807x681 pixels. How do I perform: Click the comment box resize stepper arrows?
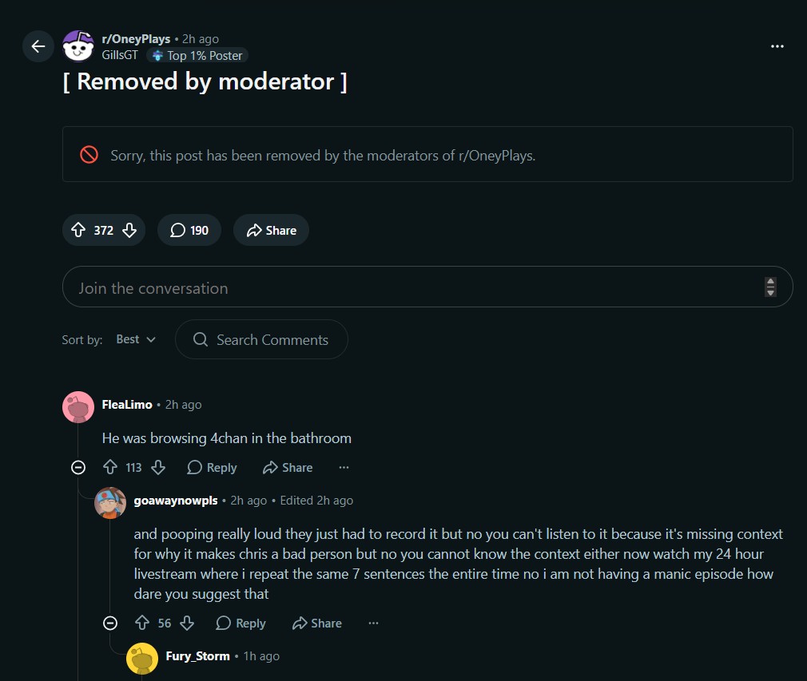(x=770, y=287)
